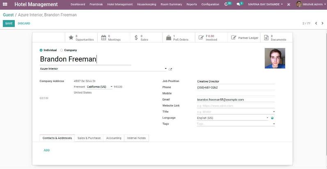
Task: Click the DISCARD button
Action: tap(24, 23)
